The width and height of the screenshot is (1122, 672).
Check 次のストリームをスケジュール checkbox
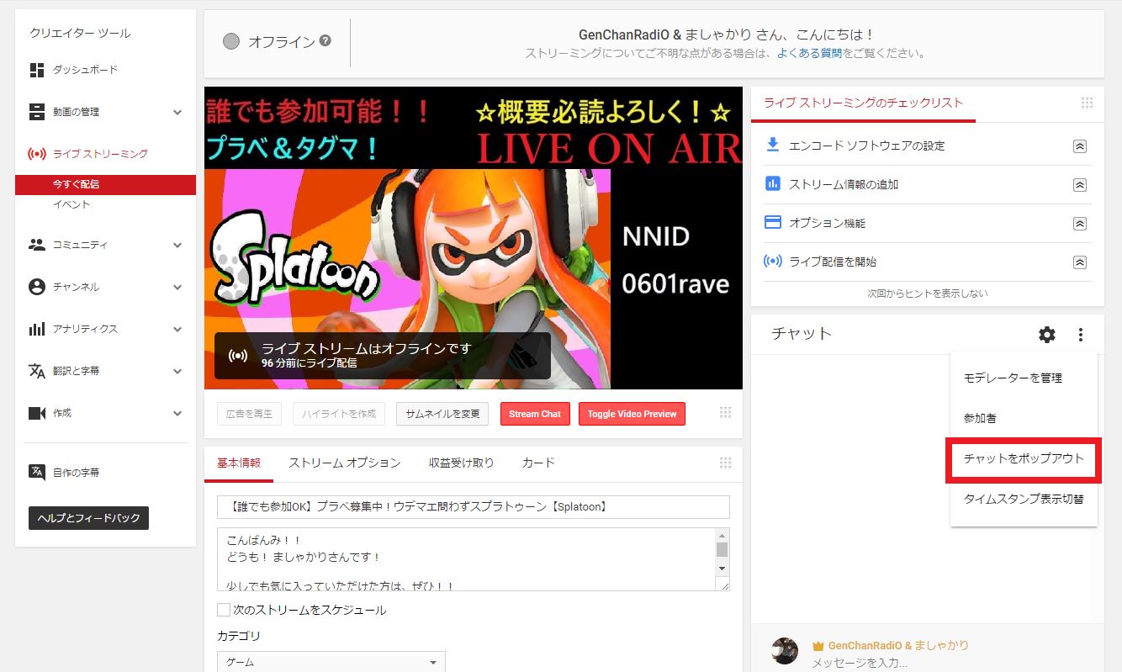point(224,610)
